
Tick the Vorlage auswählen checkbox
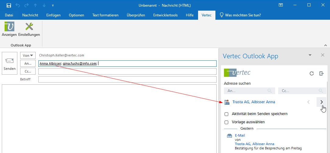pos(226,122)
